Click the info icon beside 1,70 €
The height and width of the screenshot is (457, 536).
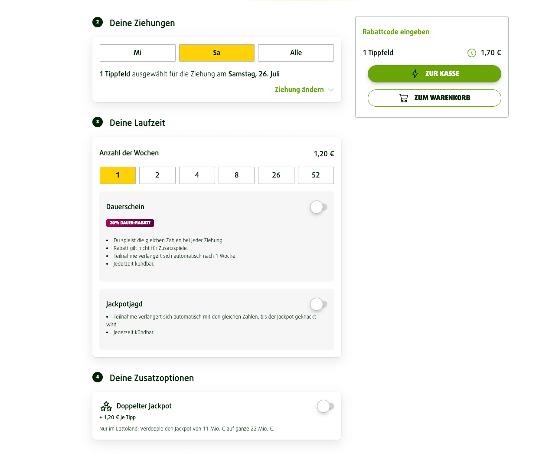click(472, 53)
